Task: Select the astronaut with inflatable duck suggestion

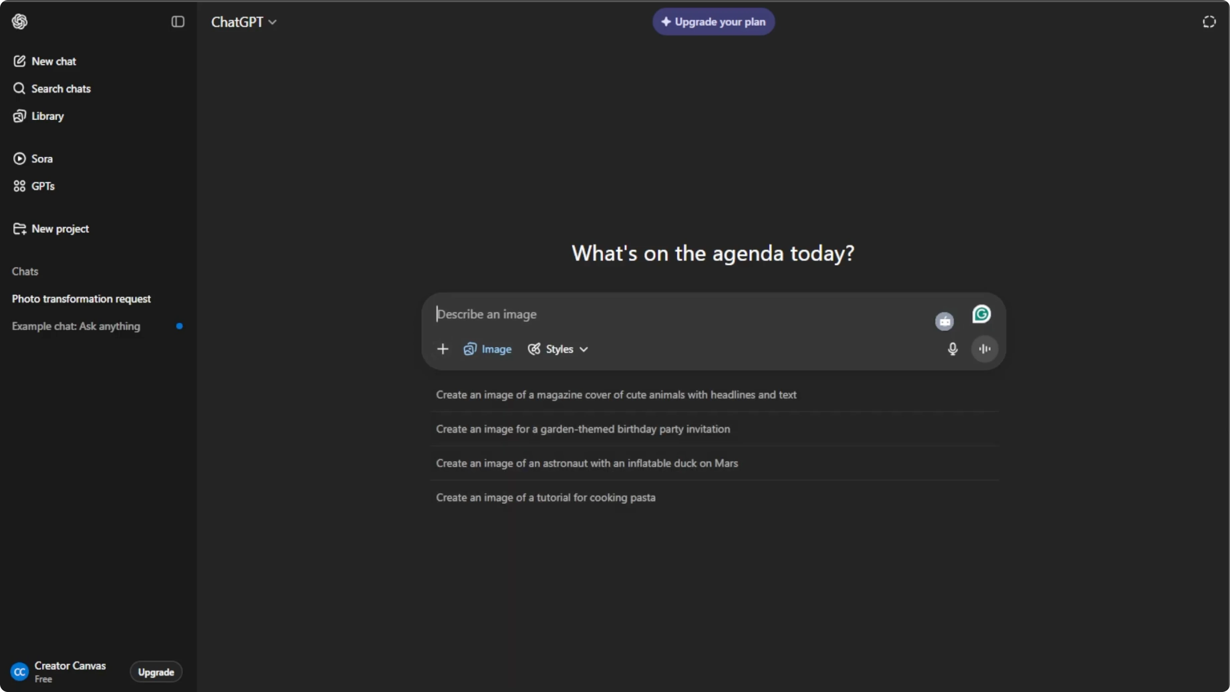Action: [x=714, y=463]
